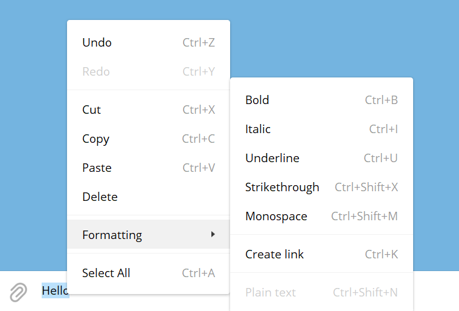
Task: Click the Ctrl+K shortcut label
Action: (x=381, y=255)
